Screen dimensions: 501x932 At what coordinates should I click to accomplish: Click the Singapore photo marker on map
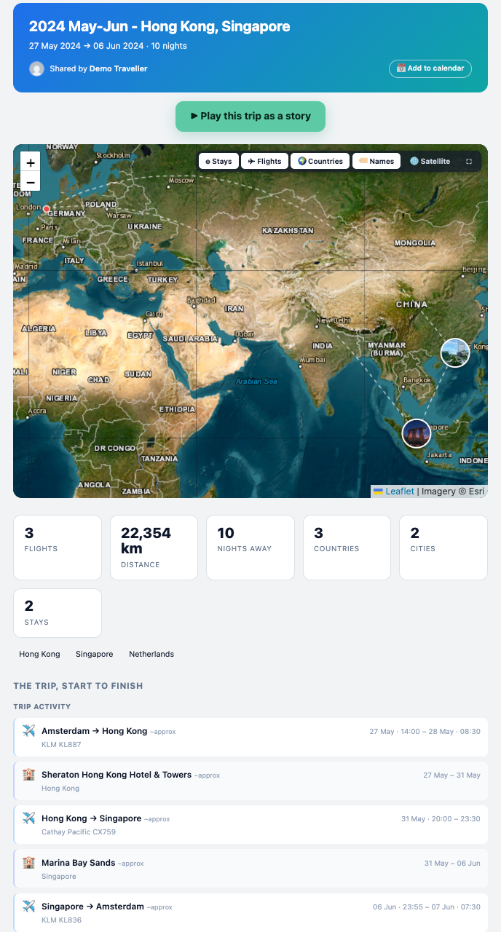(417, 433)
